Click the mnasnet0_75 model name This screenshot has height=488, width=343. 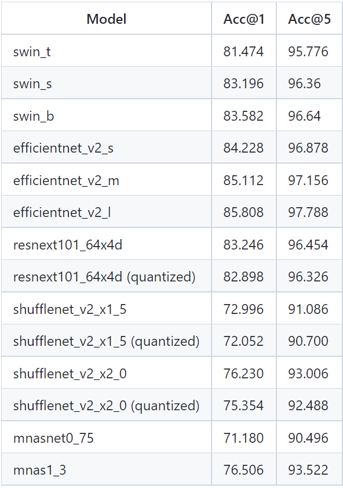pos(53,438)
